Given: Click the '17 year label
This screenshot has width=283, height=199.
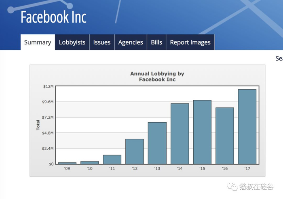Looking at the screenshot, I should 247,169.
